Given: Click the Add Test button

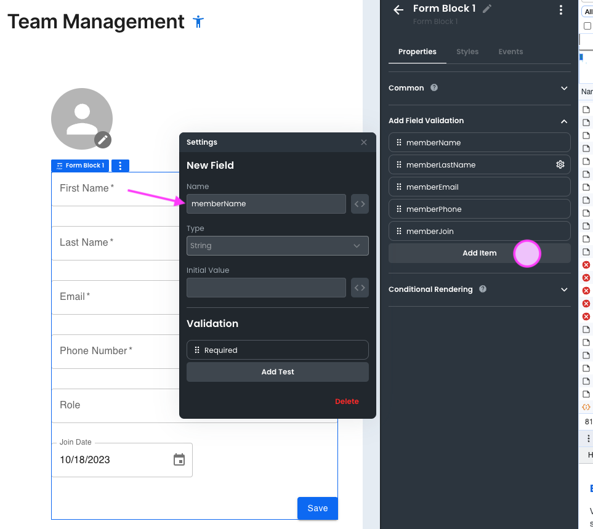Looking at the screenshot, I should tap(277, 372).
